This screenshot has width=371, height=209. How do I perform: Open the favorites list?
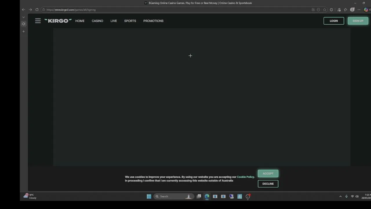point(345,10)
